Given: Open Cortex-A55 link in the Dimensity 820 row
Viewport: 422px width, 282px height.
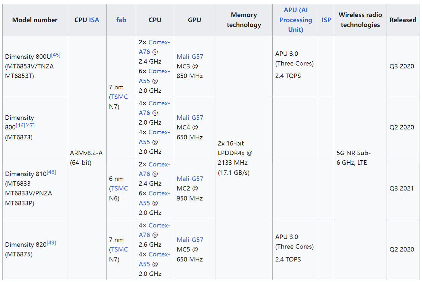Looking at the screenshot, I should (155, 259).
